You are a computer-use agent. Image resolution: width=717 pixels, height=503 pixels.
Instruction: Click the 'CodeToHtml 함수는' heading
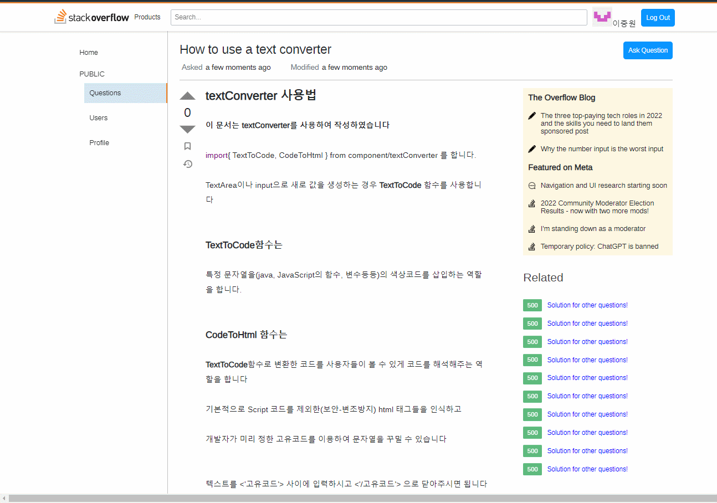247,335
